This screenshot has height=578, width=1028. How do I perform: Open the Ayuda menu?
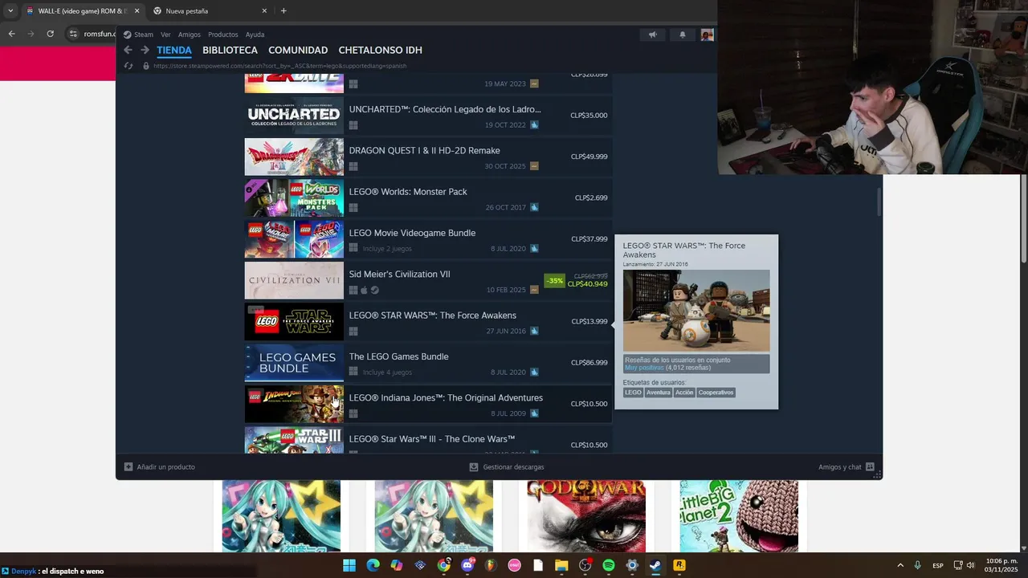pyautogui.click(x=255, y=35)
